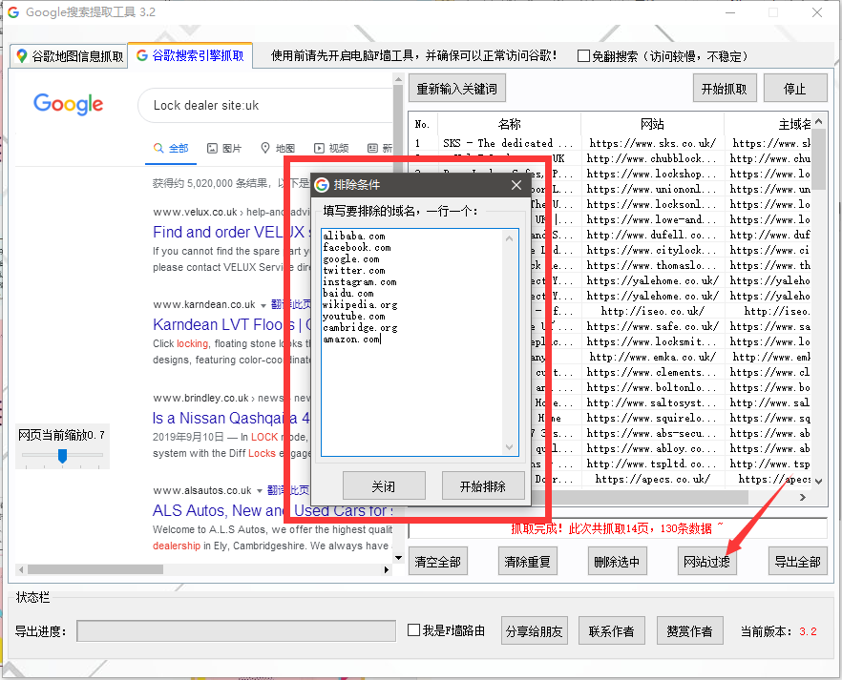Click the Google logo in the browser pane
This screenshot has height=680, width=842.
click(x=68, y=104)
